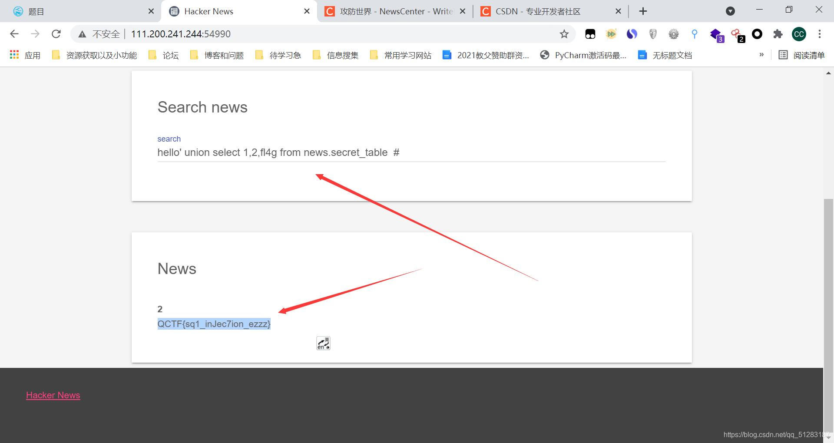The image size is (834, 443).
Task: Open the 2021教父赞助群资 bookmark
Action: 486,55
